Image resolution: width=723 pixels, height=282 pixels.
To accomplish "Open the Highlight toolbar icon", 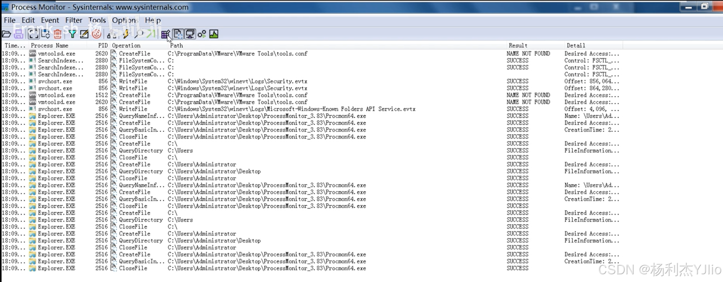I will [x=84, y=34].
